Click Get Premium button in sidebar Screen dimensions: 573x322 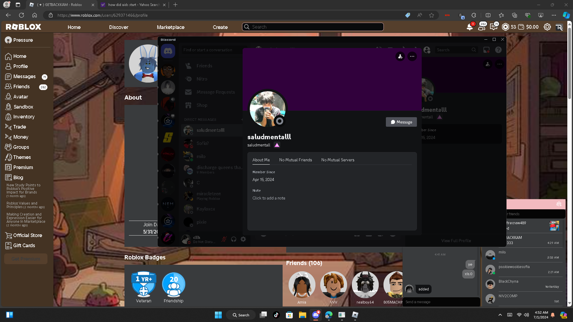point(26,259)
